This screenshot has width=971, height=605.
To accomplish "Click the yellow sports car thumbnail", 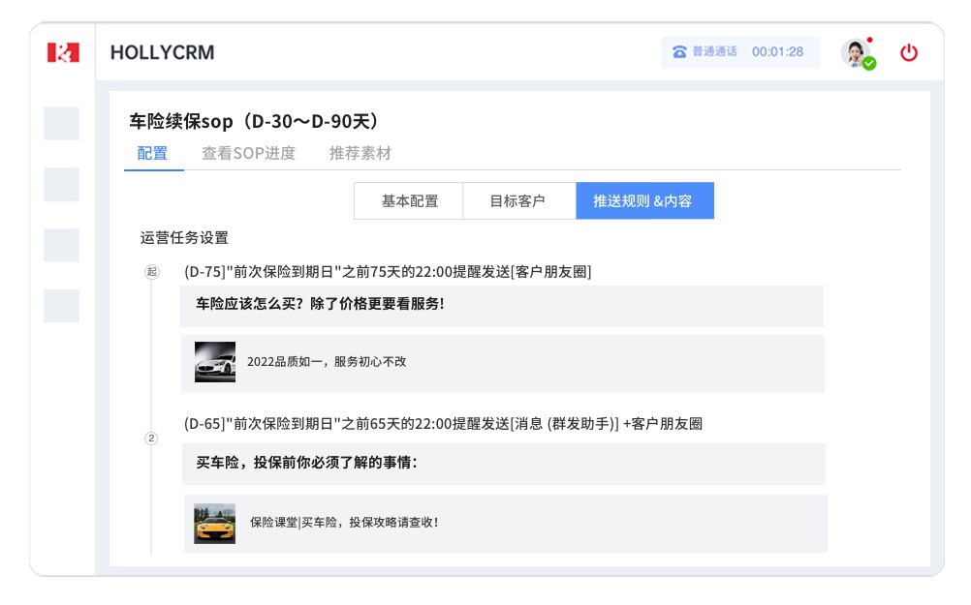I will (x=214, y=523).
